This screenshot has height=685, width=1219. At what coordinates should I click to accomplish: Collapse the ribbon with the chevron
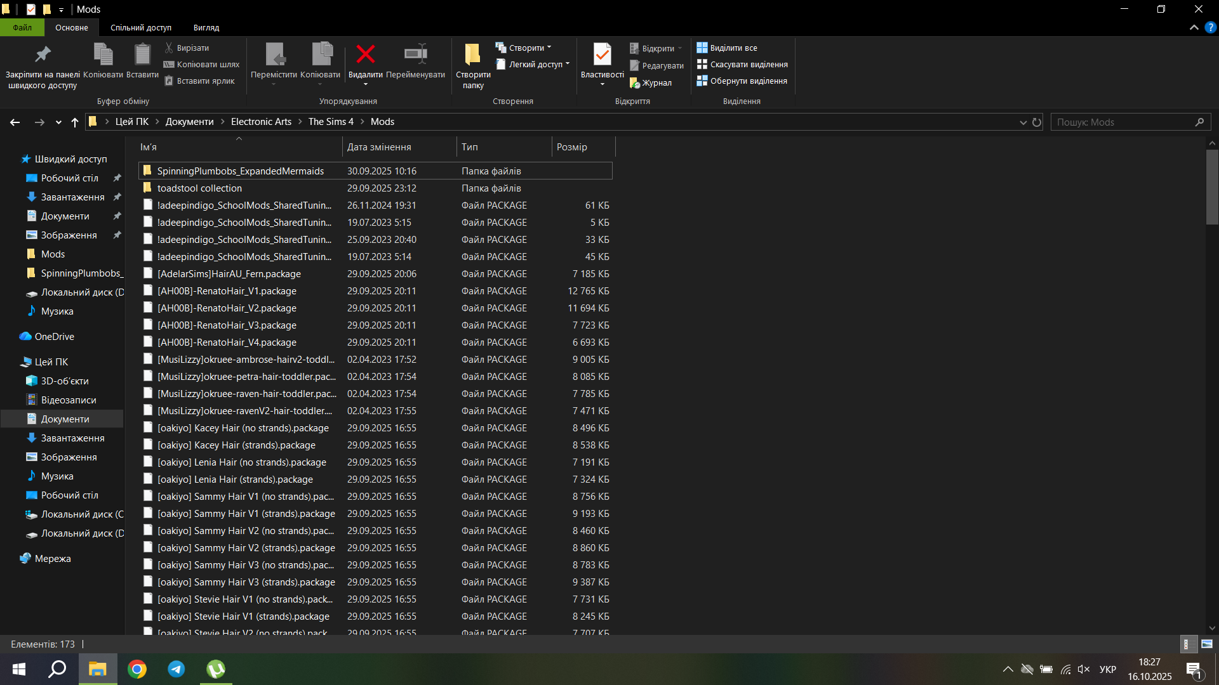[1194, 28]
